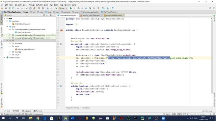Click the Project panel settings gear icon
The height and width of the screenshot is (121, 216).
[51, 15]
